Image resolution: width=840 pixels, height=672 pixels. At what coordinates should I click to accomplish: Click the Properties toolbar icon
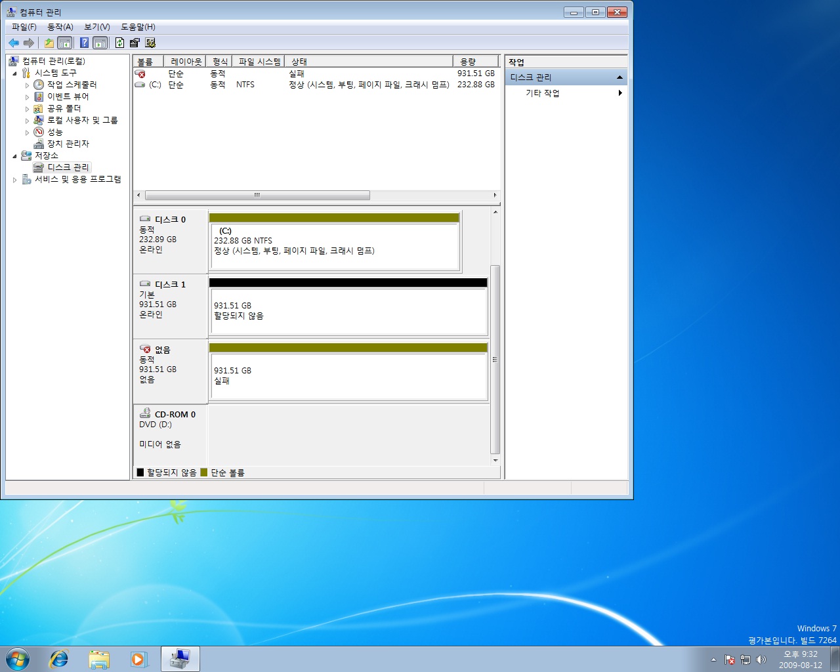[135, 43]
